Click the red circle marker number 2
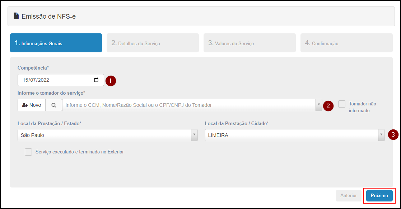Viewport: 401px width, 209px height. point(328,106)
